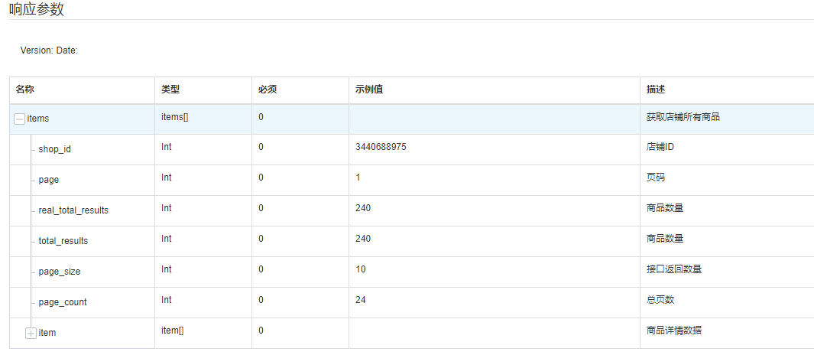Click the Int type in shop_id row

click(x=166, y=147)
